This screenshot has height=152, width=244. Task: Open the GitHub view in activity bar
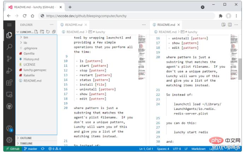click(9, 106)
